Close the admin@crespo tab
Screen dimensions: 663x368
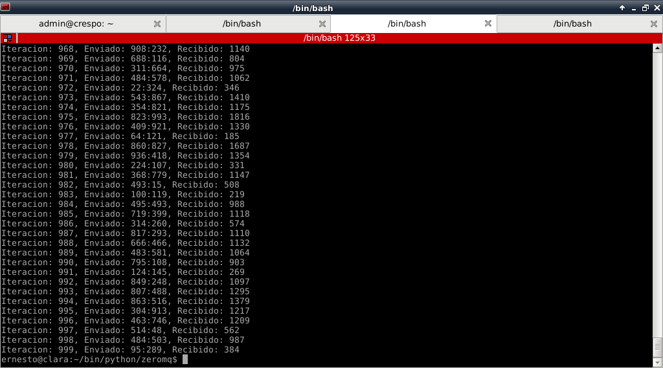point(157,24)
